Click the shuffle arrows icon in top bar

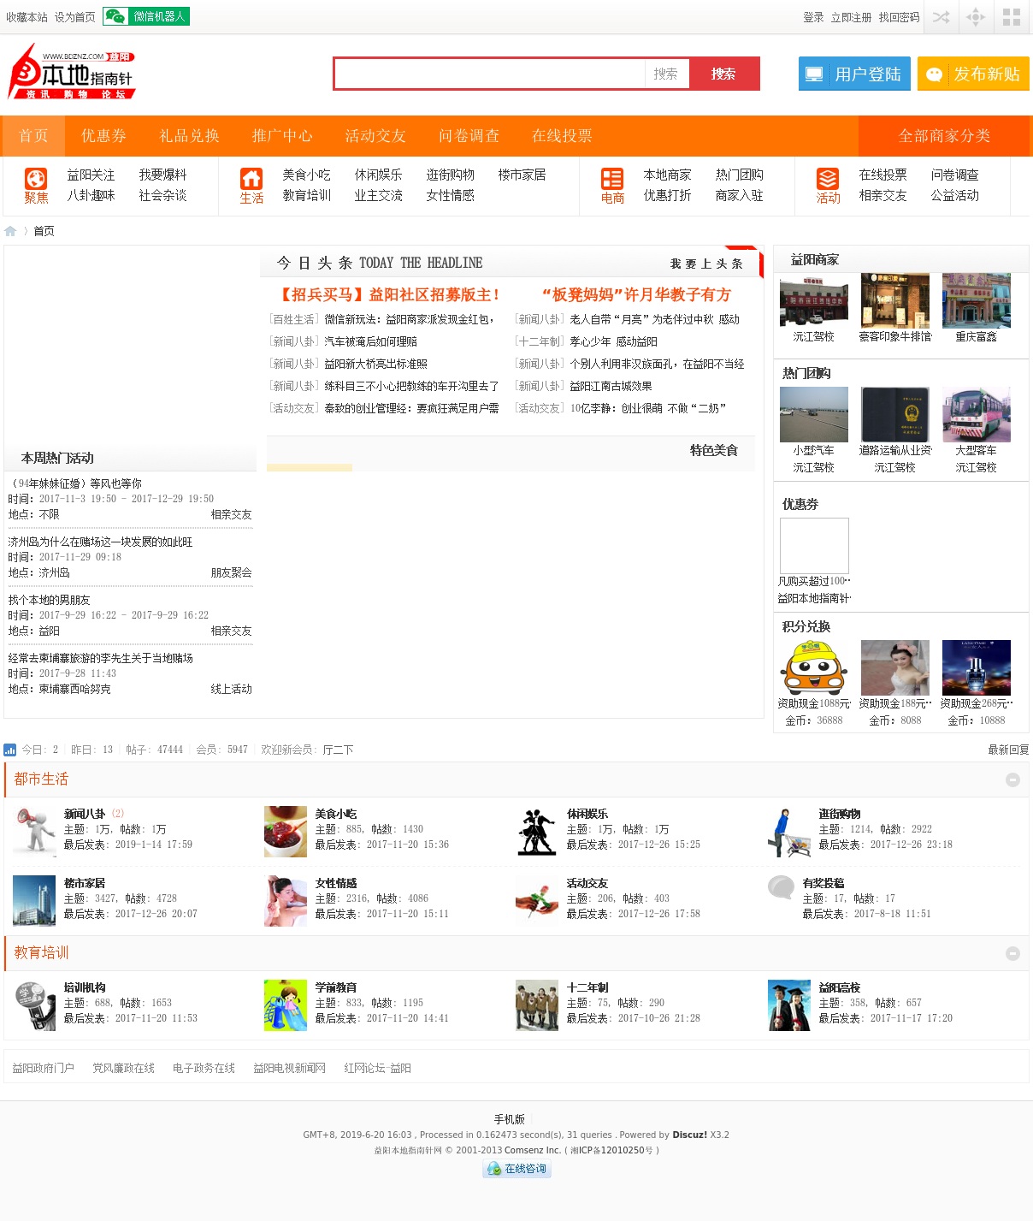pos(941,17)
